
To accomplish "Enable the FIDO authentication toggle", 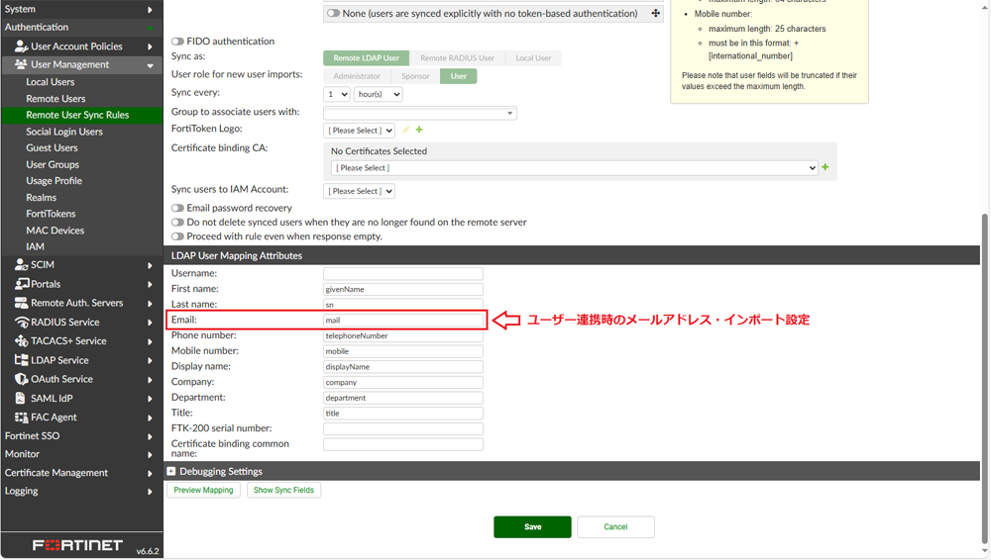I will tap(177, 42).
